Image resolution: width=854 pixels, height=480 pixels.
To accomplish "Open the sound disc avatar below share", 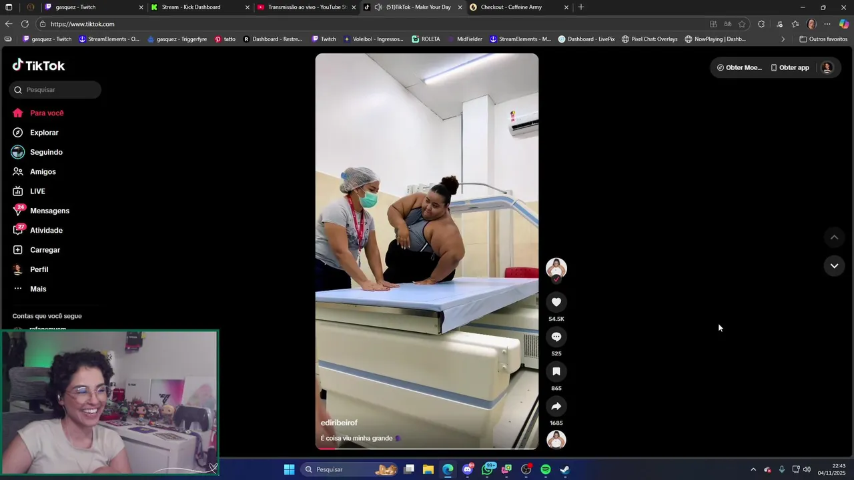I will point(556,440).
